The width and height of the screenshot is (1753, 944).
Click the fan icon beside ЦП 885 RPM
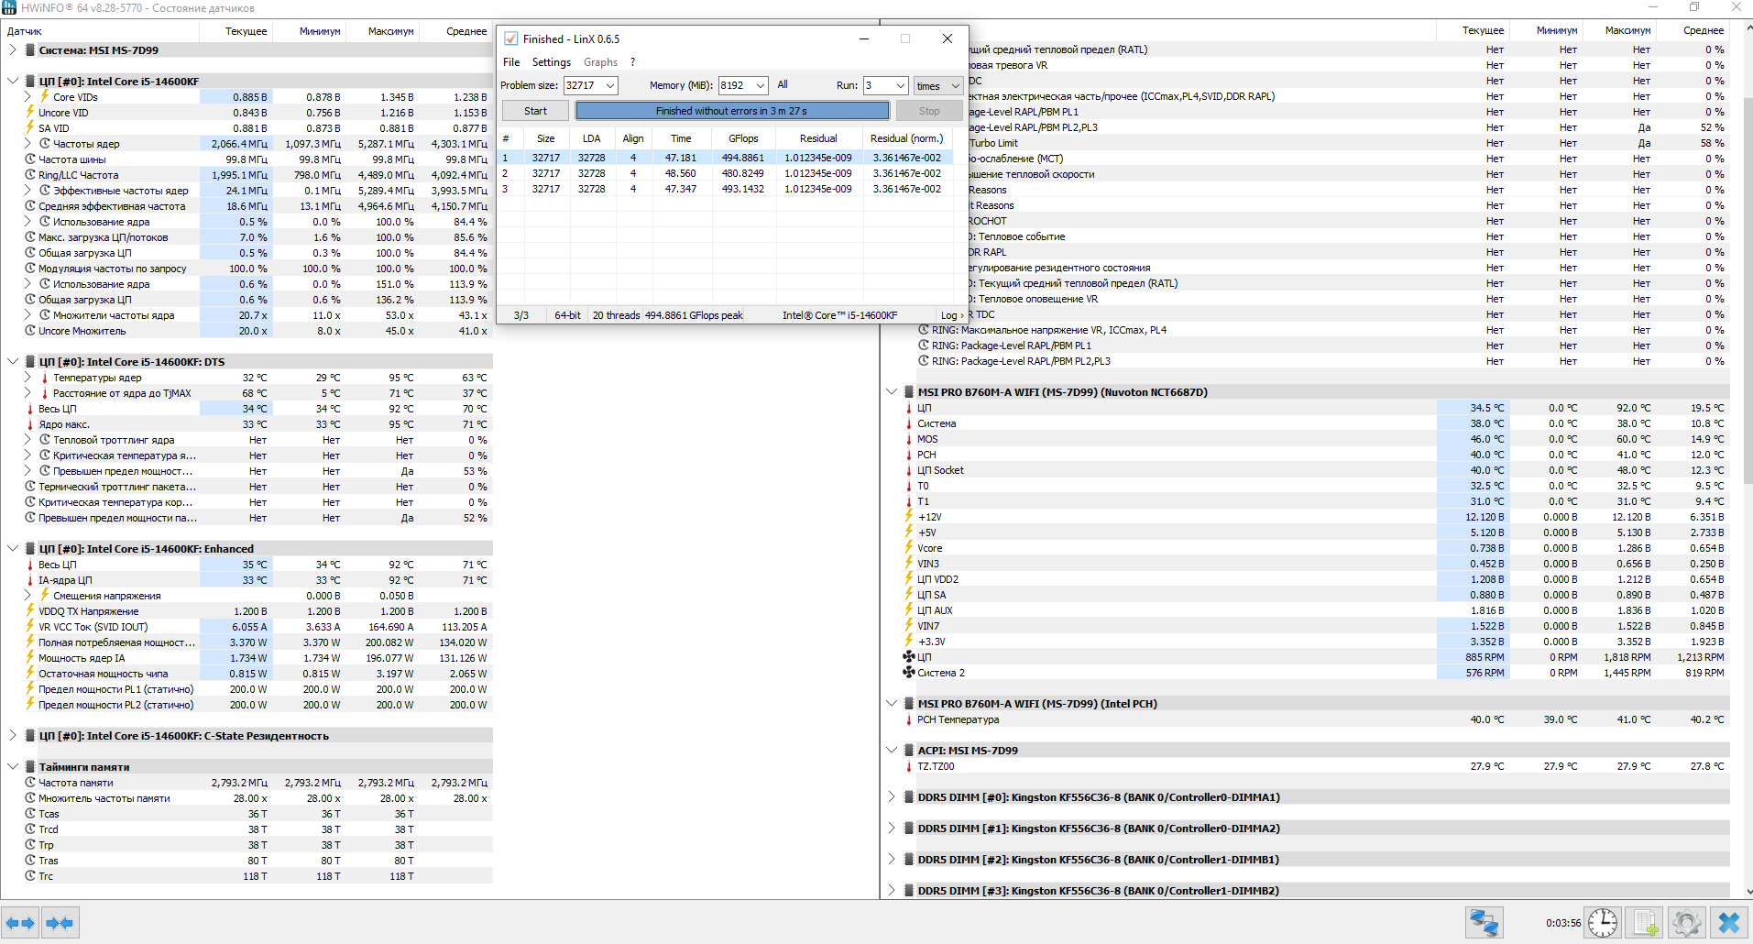[909, 657]
